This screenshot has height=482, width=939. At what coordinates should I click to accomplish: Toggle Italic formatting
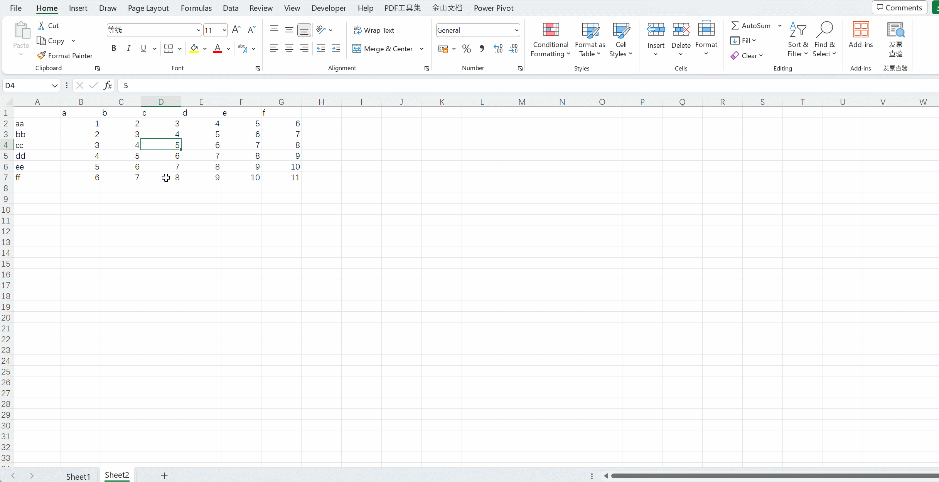[x=128, y=49]
